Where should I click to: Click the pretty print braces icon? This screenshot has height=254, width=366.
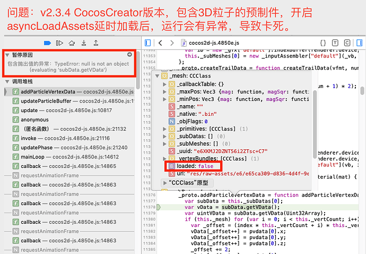click(x=323, y=43)
